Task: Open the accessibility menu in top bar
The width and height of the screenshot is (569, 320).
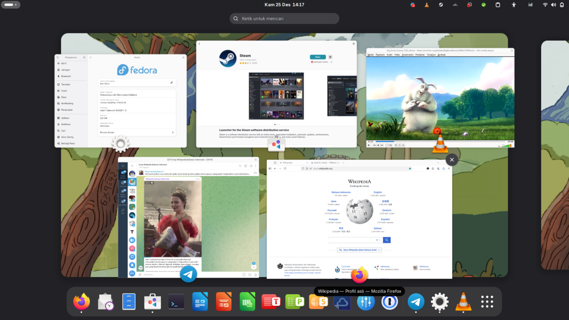Action: tap(514, 5)
